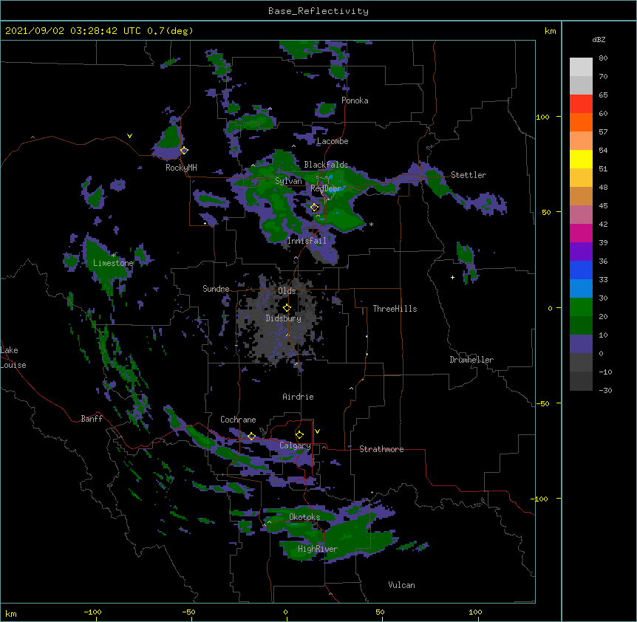
Task: Select the purple 36-39 dBZ legend swatch
Action: tap(581, 252)
